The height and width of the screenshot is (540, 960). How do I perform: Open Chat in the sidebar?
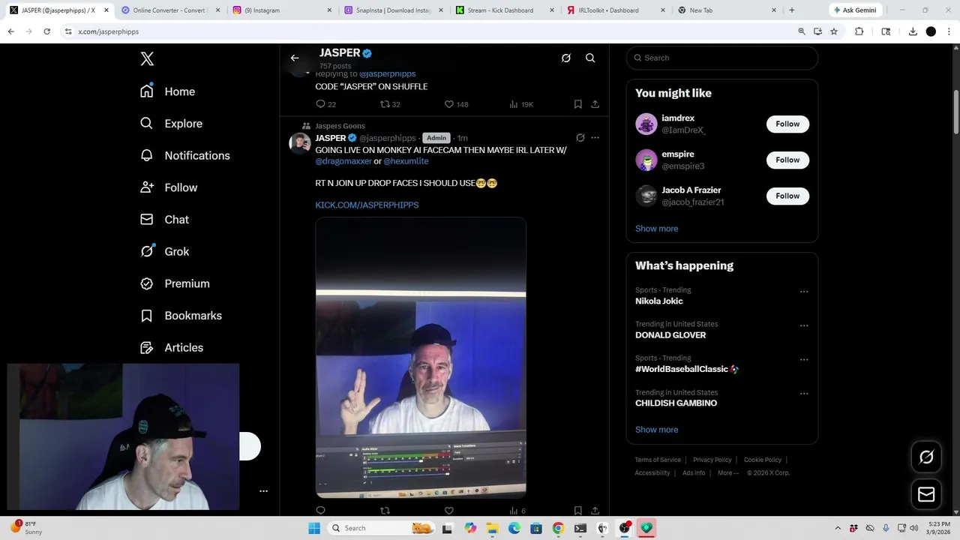click(165, 220)
